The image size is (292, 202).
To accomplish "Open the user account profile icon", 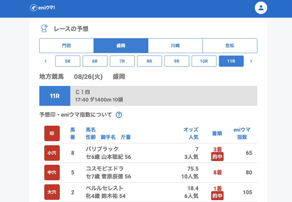I will click(x=261, y=8).
